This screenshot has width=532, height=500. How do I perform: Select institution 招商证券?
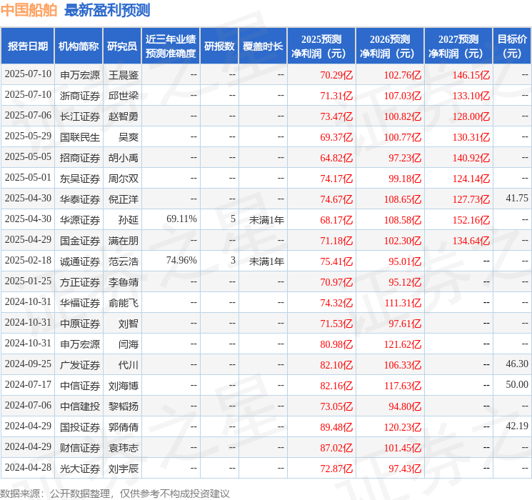coord(80,158)
